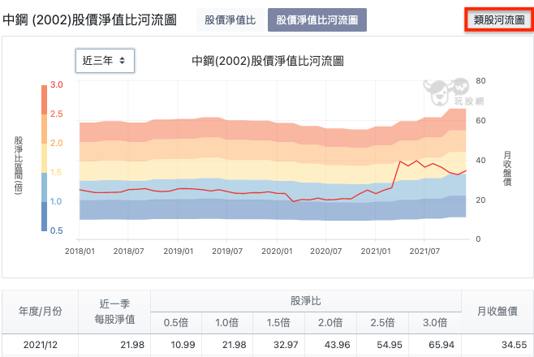Click the 0.5倍 column header
The image size is (534, 357).
coord(176,323)
